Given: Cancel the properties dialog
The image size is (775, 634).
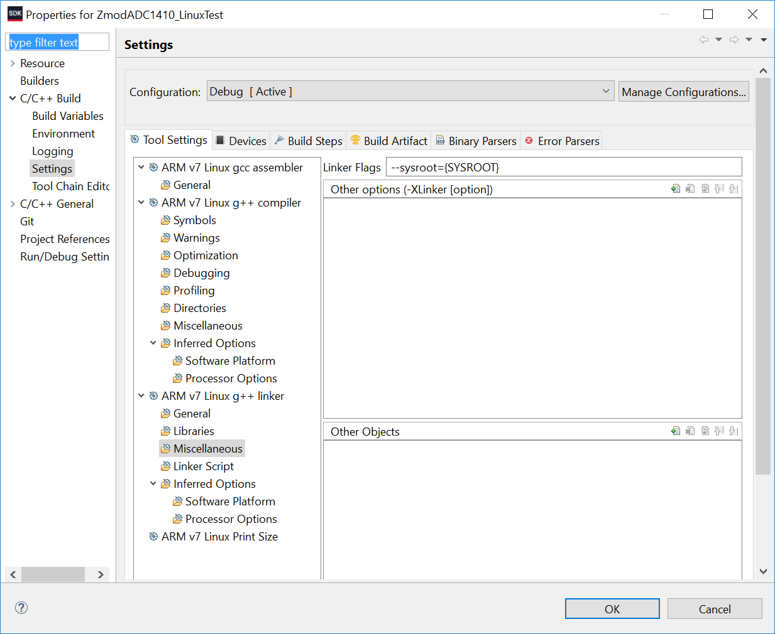Looking at the screenshot, I should coord(715,609).
